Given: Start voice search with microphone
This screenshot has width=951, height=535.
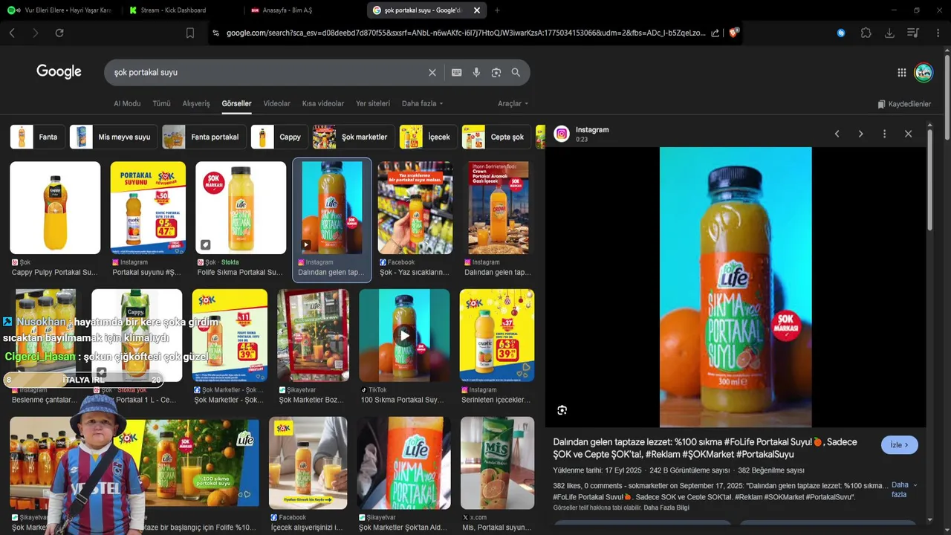Looking at the screenshot, I should (x=476, y=72).
